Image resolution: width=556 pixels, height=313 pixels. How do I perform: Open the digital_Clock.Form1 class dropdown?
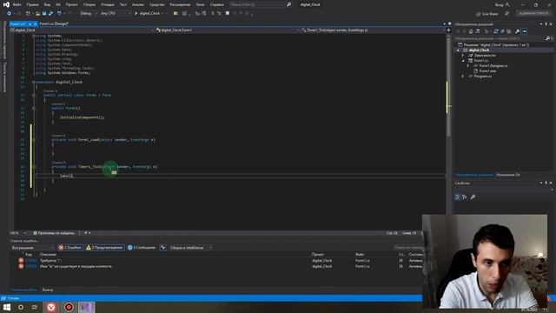[228, 30]
